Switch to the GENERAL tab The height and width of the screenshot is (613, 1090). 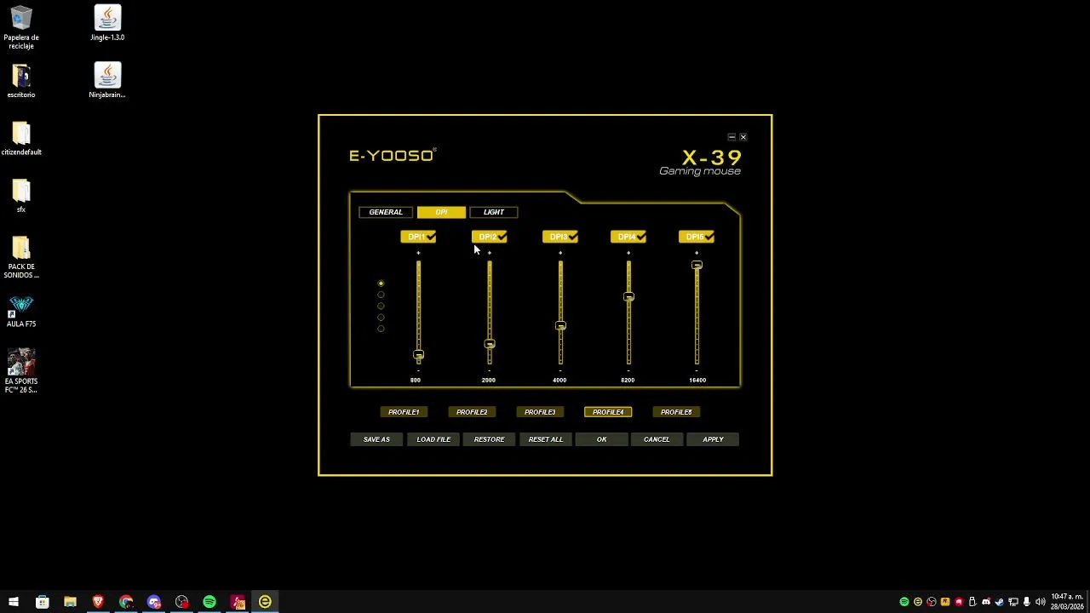(386, 212)
